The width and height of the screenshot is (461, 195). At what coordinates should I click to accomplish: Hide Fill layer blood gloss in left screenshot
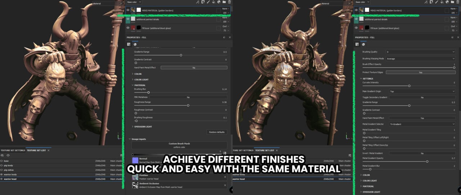coord(128,28)
